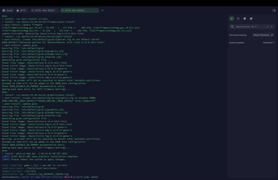Image resolution: width=278 pixels, height=180 pixels.
Task: Jump to previous search match arrow
Action: [x=268, y=27]
